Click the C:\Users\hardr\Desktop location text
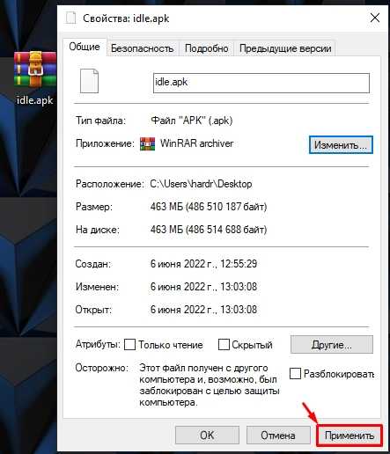This screenshot has height=454, width=390. (201, 184)
